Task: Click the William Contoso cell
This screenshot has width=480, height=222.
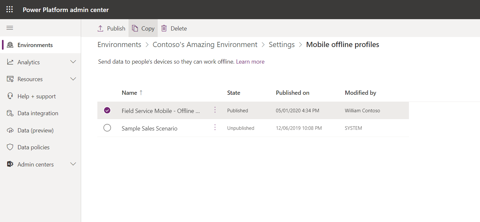Action: pos(363,111)
